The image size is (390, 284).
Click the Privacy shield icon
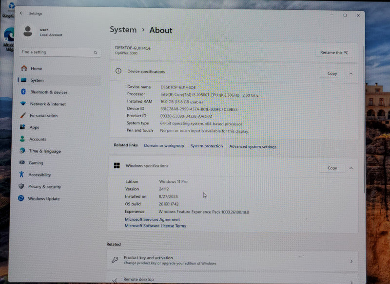tap(21, 186)
